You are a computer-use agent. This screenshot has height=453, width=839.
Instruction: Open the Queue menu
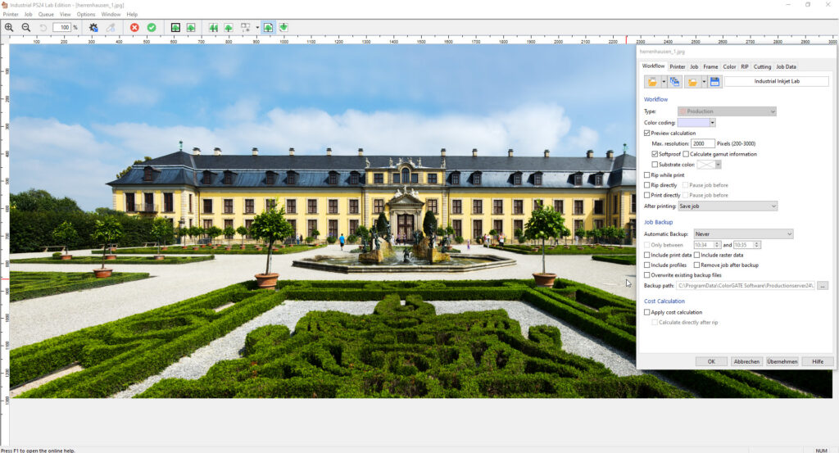(46, 14)
